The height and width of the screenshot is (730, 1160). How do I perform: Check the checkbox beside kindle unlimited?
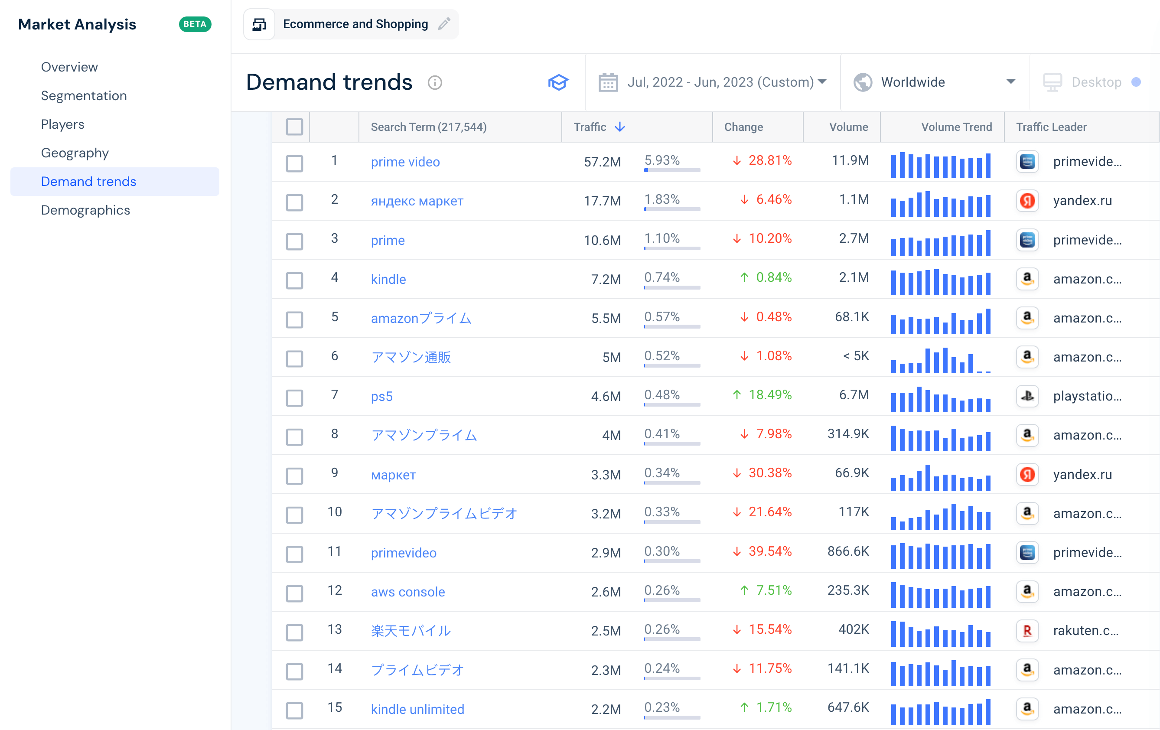click(x=294, y=711)
